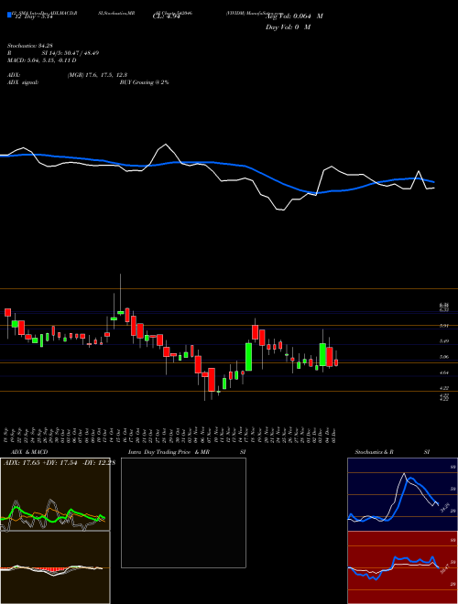Open the Stochastics blue chart panel
Image resolution: width=458 pixels, height=604 pixels.
pos(402,494)
